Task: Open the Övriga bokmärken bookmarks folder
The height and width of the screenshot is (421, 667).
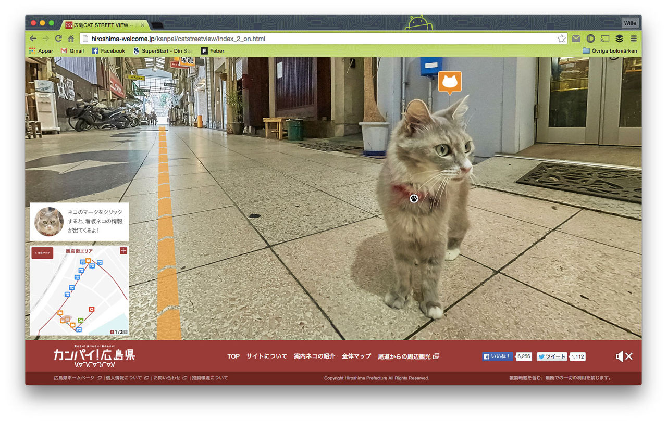Action: tap(610, 50)
